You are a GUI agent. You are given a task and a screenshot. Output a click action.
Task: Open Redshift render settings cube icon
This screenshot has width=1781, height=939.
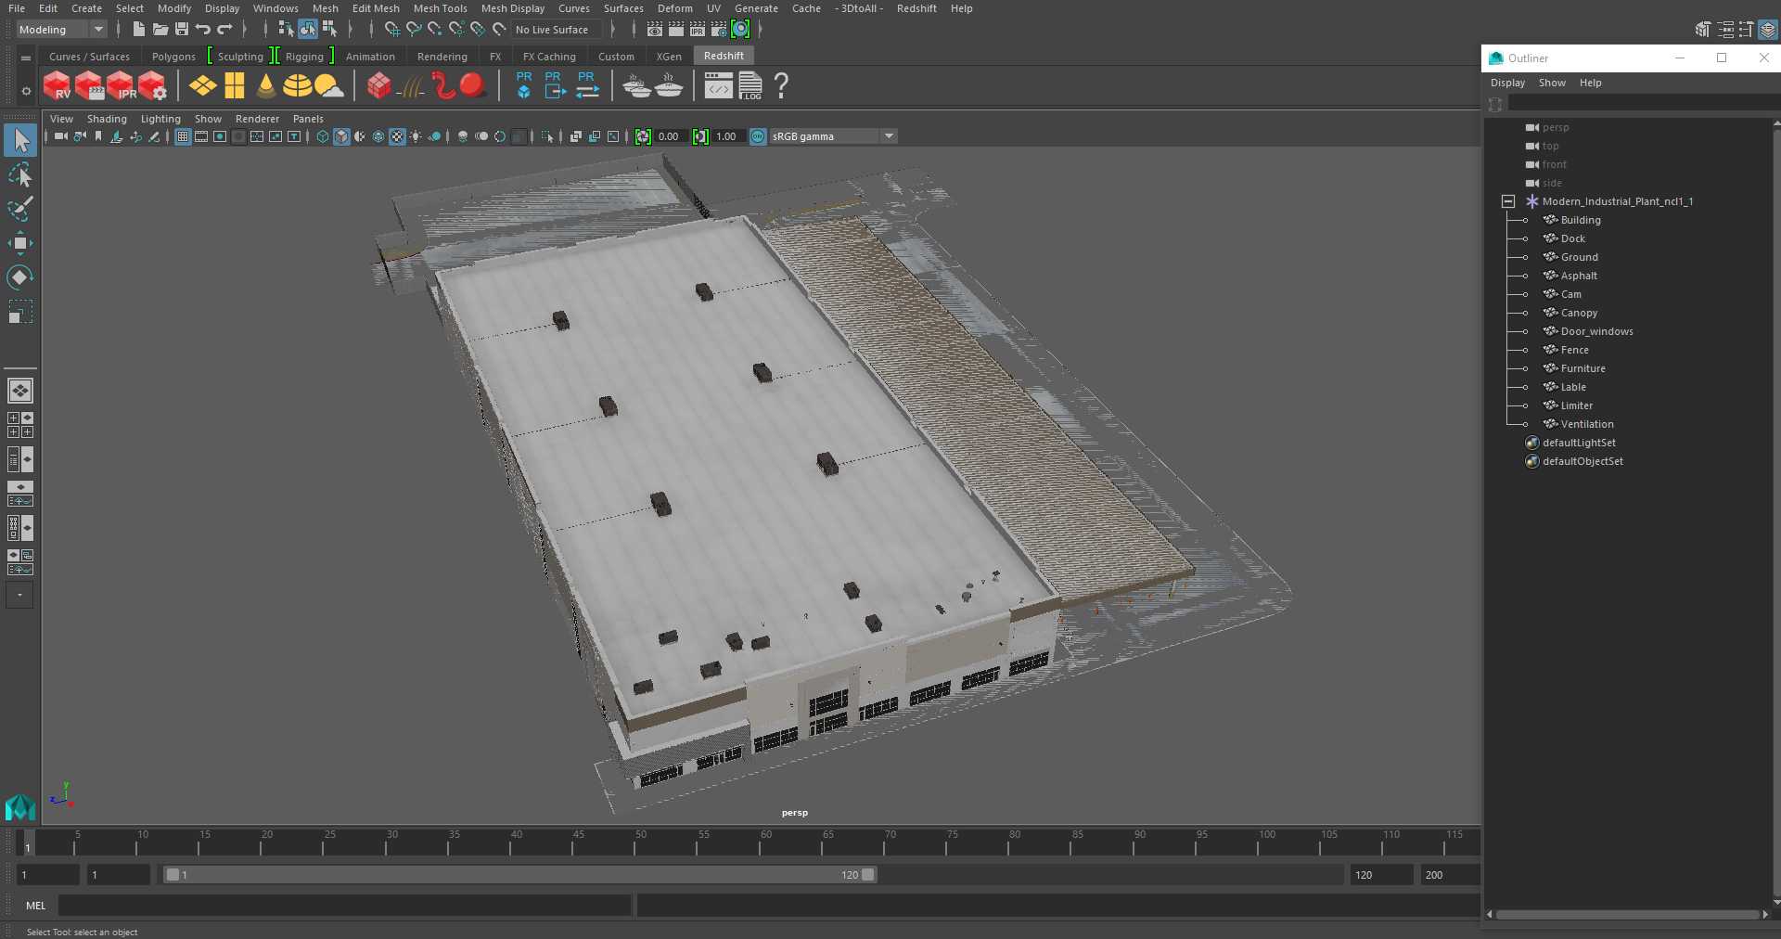pyautogui.click(x=152, y=86)
